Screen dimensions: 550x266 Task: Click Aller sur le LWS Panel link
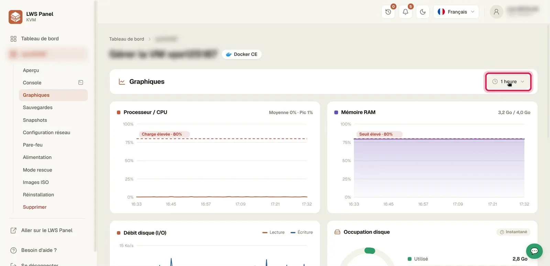click(x=47, y=231)
